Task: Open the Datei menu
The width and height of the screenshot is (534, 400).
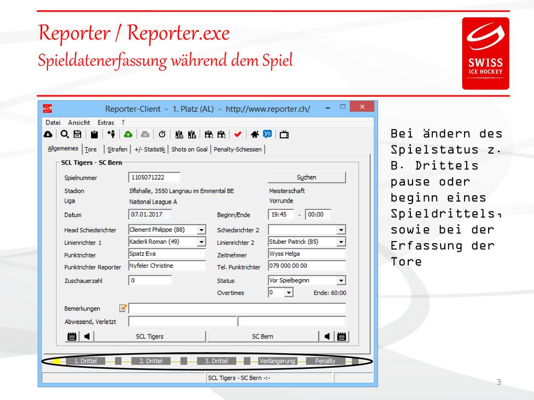Action: click(53, 122)
